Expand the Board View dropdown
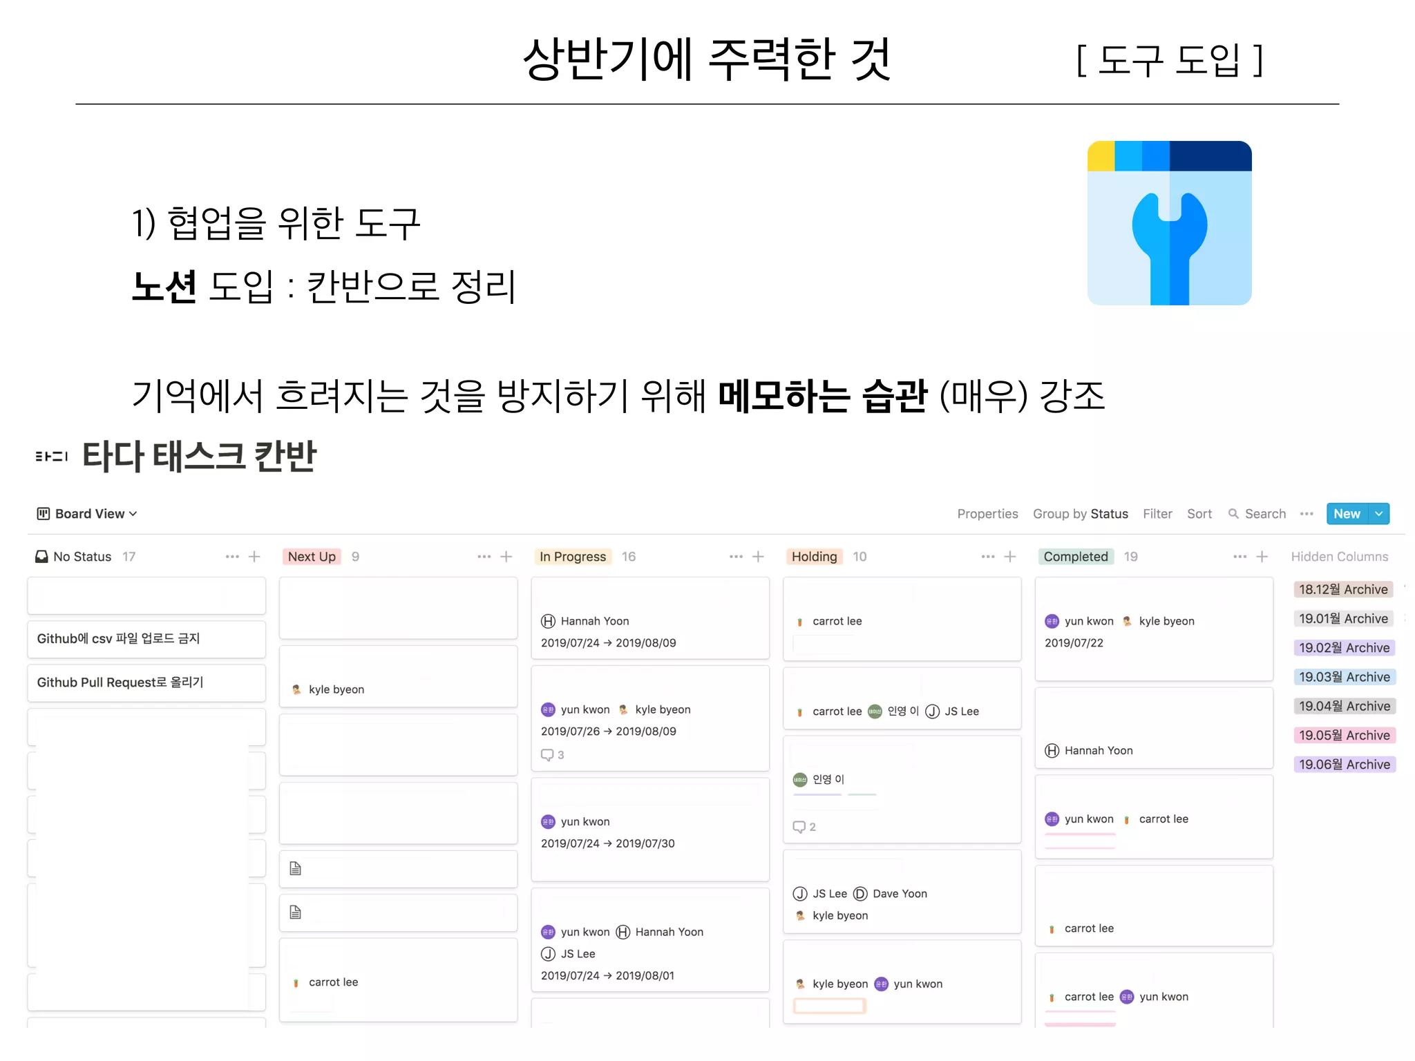Screen dimensions: 1415x1061 click(x=133, y=513)
